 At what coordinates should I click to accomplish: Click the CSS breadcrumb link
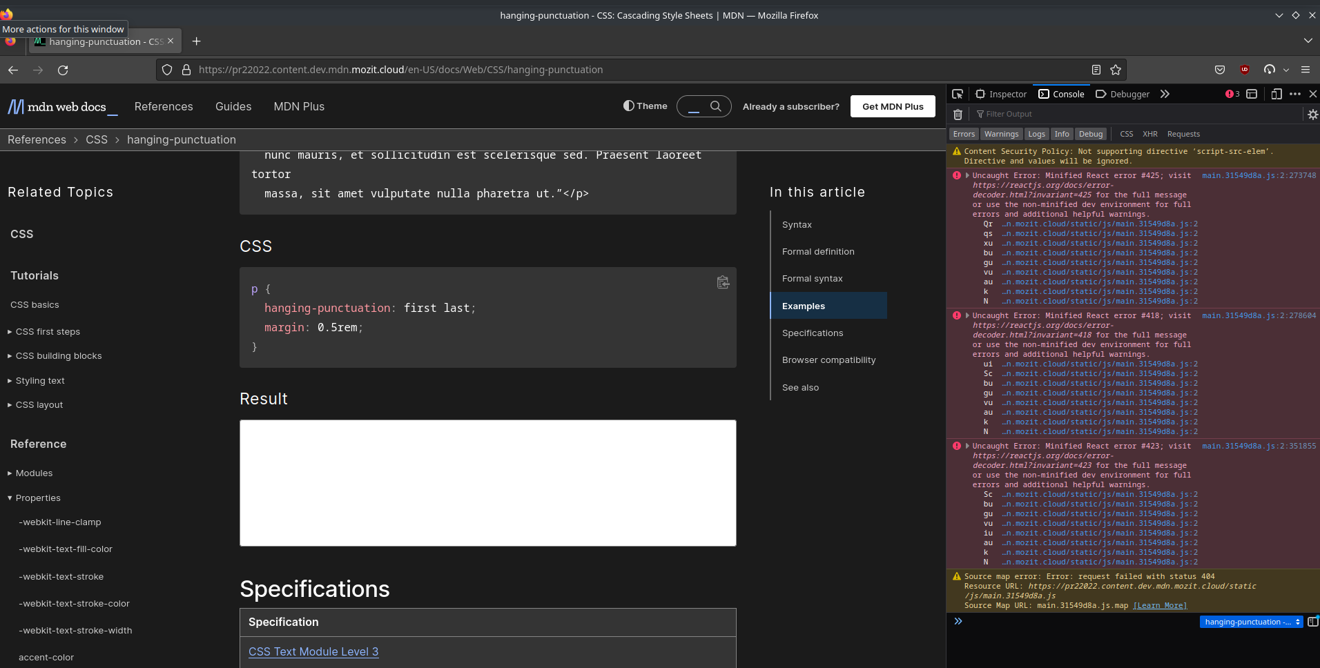click(97, 139)
